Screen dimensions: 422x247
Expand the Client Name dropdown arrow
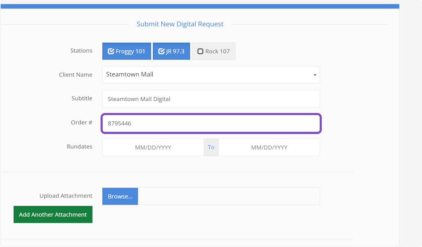click(x=314, y=75)
